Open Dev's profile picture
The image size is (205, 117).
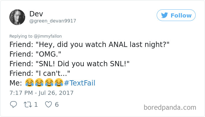pos(17,17)
